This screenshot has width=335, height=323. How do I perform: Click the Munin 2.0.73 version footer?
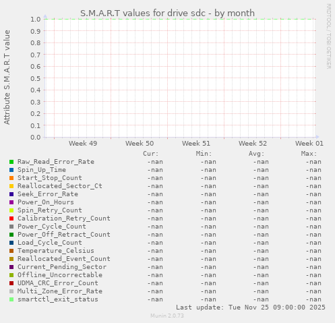click(x=167, y=316)
